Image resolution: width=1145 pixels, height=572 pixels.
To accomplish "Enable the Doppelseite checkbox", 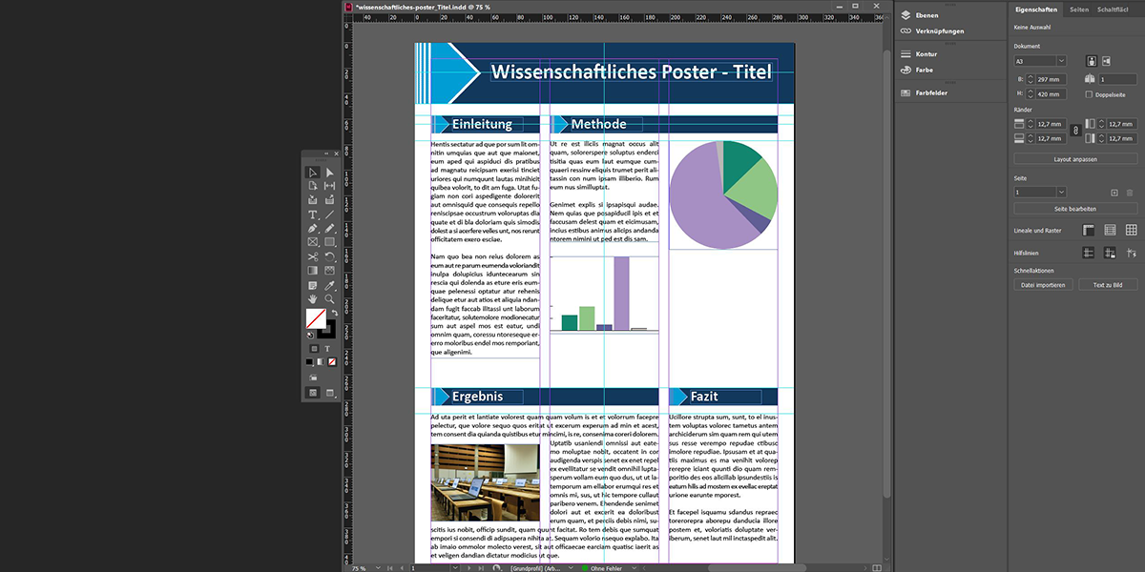I will coord(1090,94).
